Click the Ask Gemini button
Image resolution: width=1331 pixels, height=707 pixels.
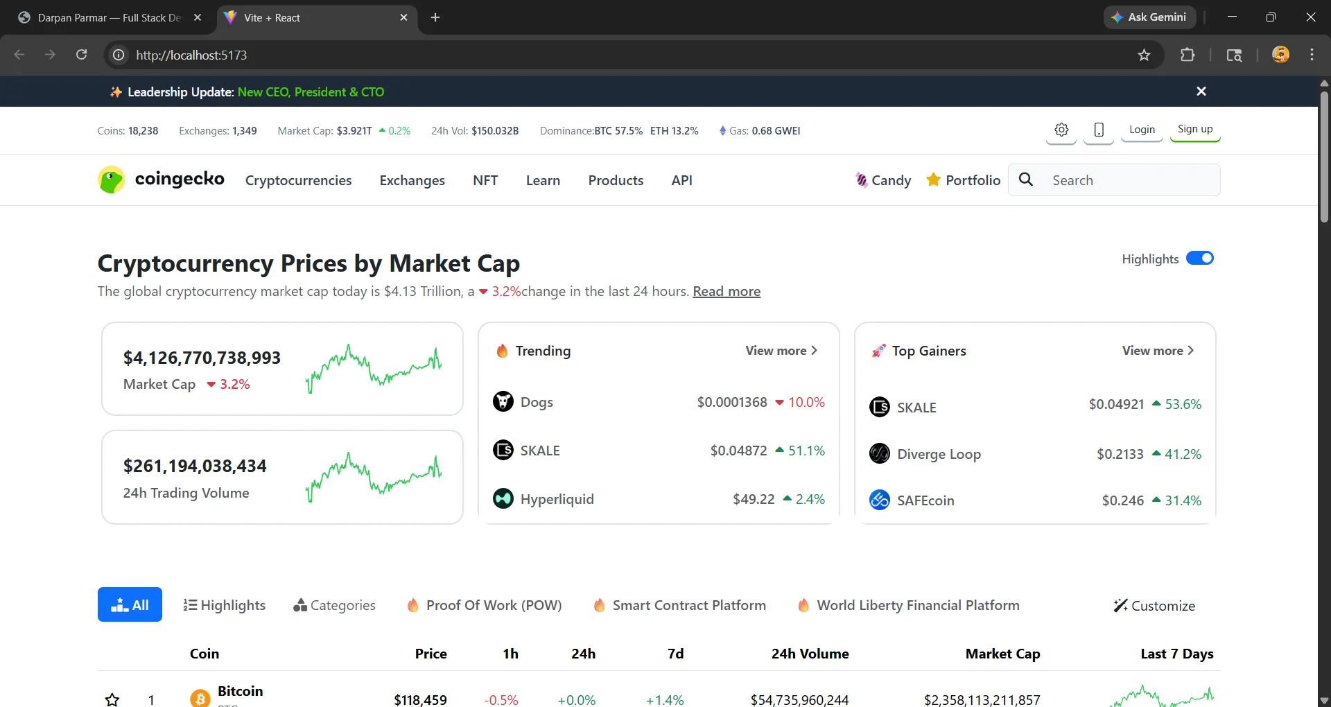(1149, 17)
